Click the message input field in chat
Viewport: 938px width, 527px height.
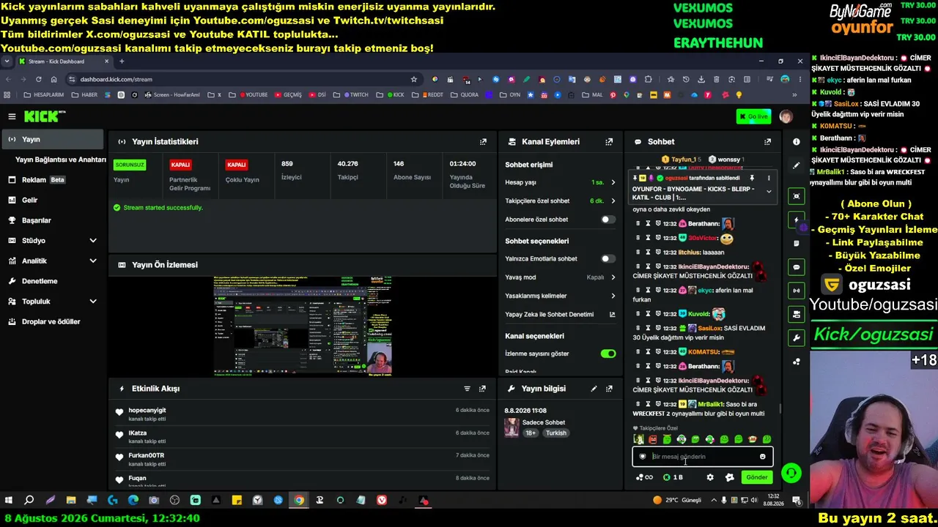(x=703, y=457)
